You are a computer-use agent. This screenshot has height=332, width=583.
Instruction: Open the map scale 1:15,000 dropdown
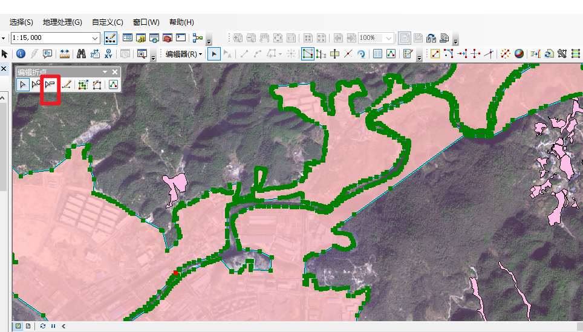95,38
